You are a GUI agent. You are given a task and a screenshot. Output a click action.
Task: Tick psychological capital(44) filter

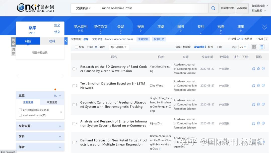coord(20,110)
